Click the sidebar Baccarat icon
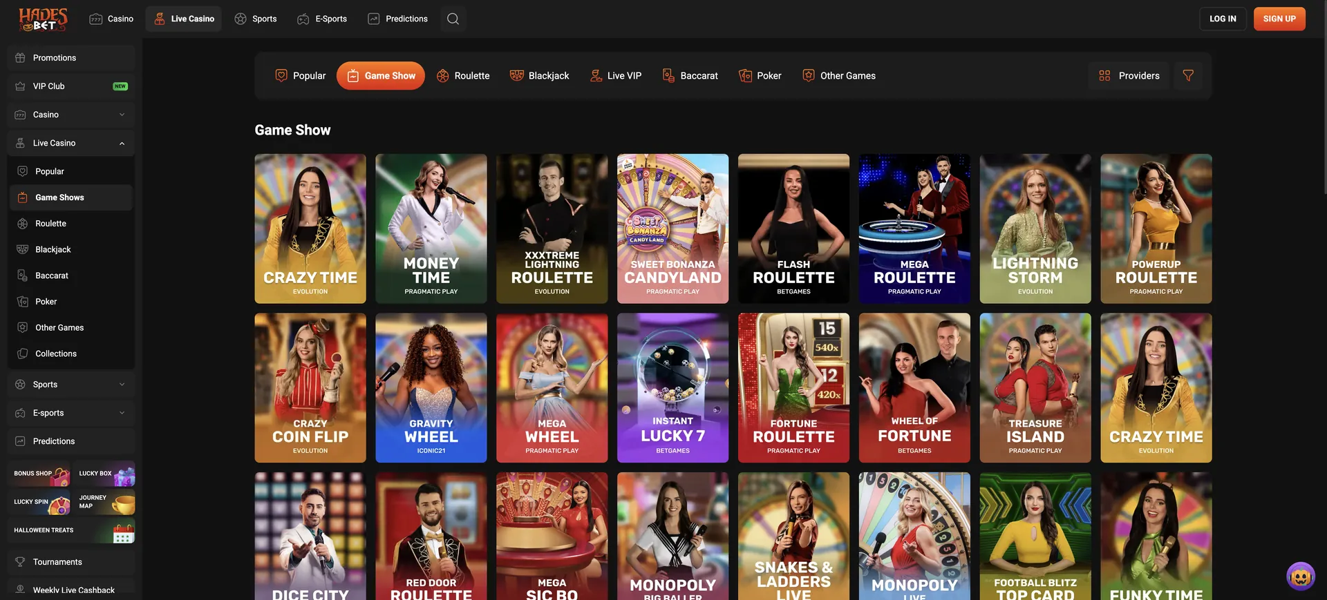 pos(23,275)
